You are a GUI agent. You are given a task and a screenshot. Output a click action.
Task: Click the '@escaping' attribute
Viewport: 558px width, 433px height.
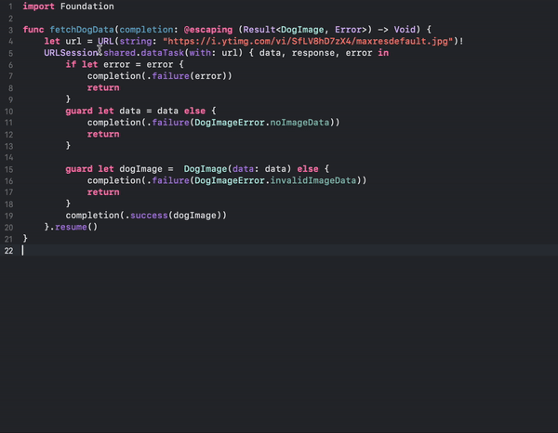[x=208, y=30]
